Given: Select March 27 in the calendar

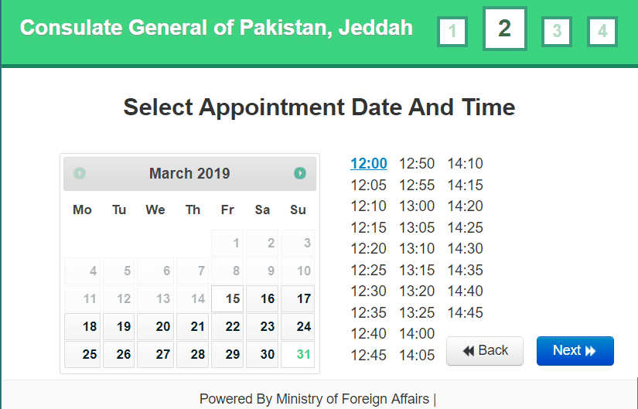Looking at the screenshot, I should click(x=156, y=354).
